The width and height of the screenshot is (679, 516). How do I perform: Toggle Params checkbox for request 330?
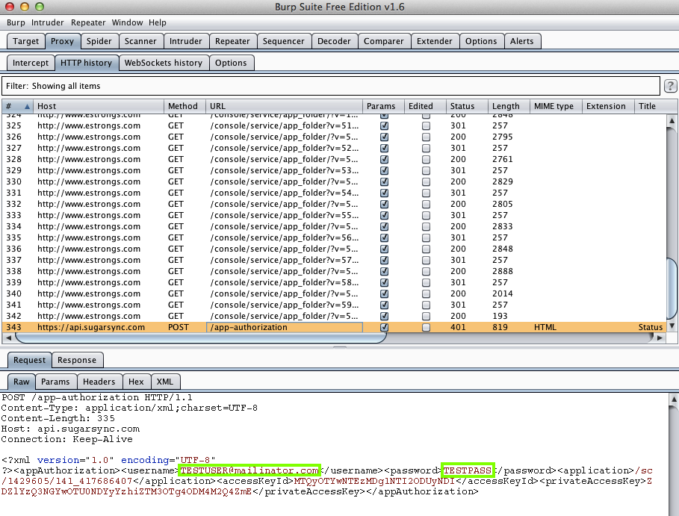385,181
